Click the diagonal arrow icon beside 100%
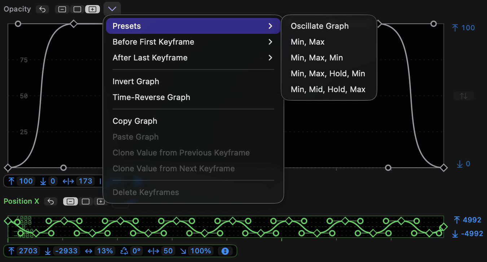This screenshot has width=487, height=262. [183, 251]
